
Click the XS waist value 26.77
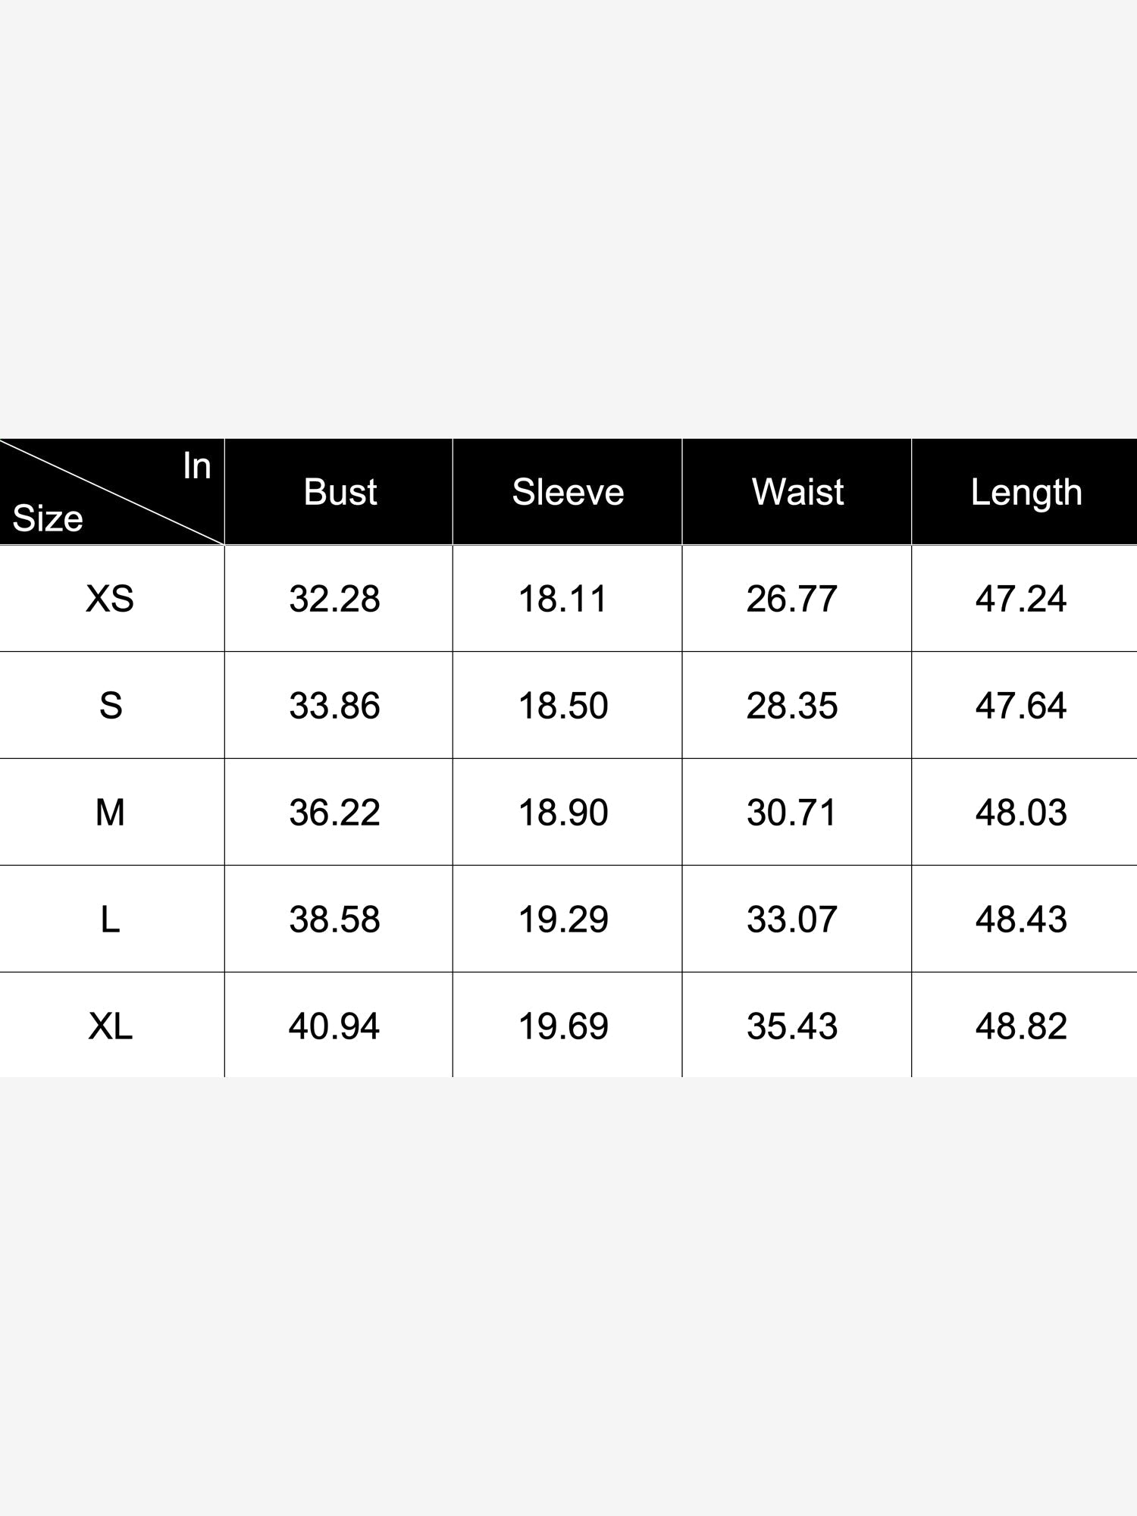click(x=792, y=599)
